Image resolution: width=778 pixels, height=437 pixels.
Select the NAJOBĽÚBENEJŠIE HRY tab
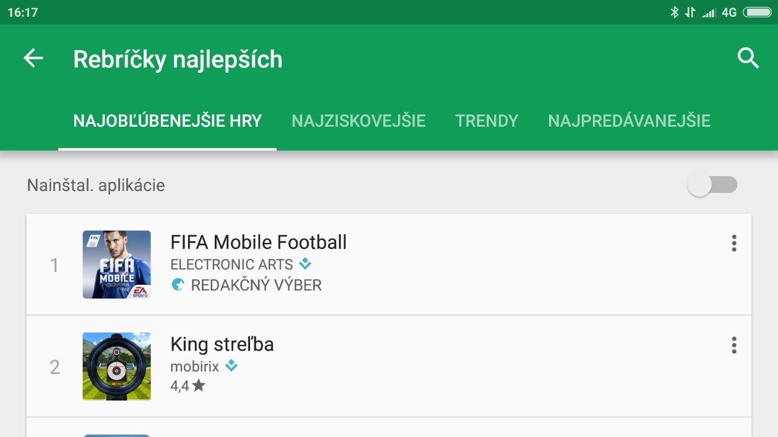click(168, 121)
